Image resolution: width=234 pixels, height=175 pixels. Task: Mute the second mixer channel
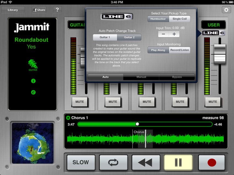click(x=113, y=102)
